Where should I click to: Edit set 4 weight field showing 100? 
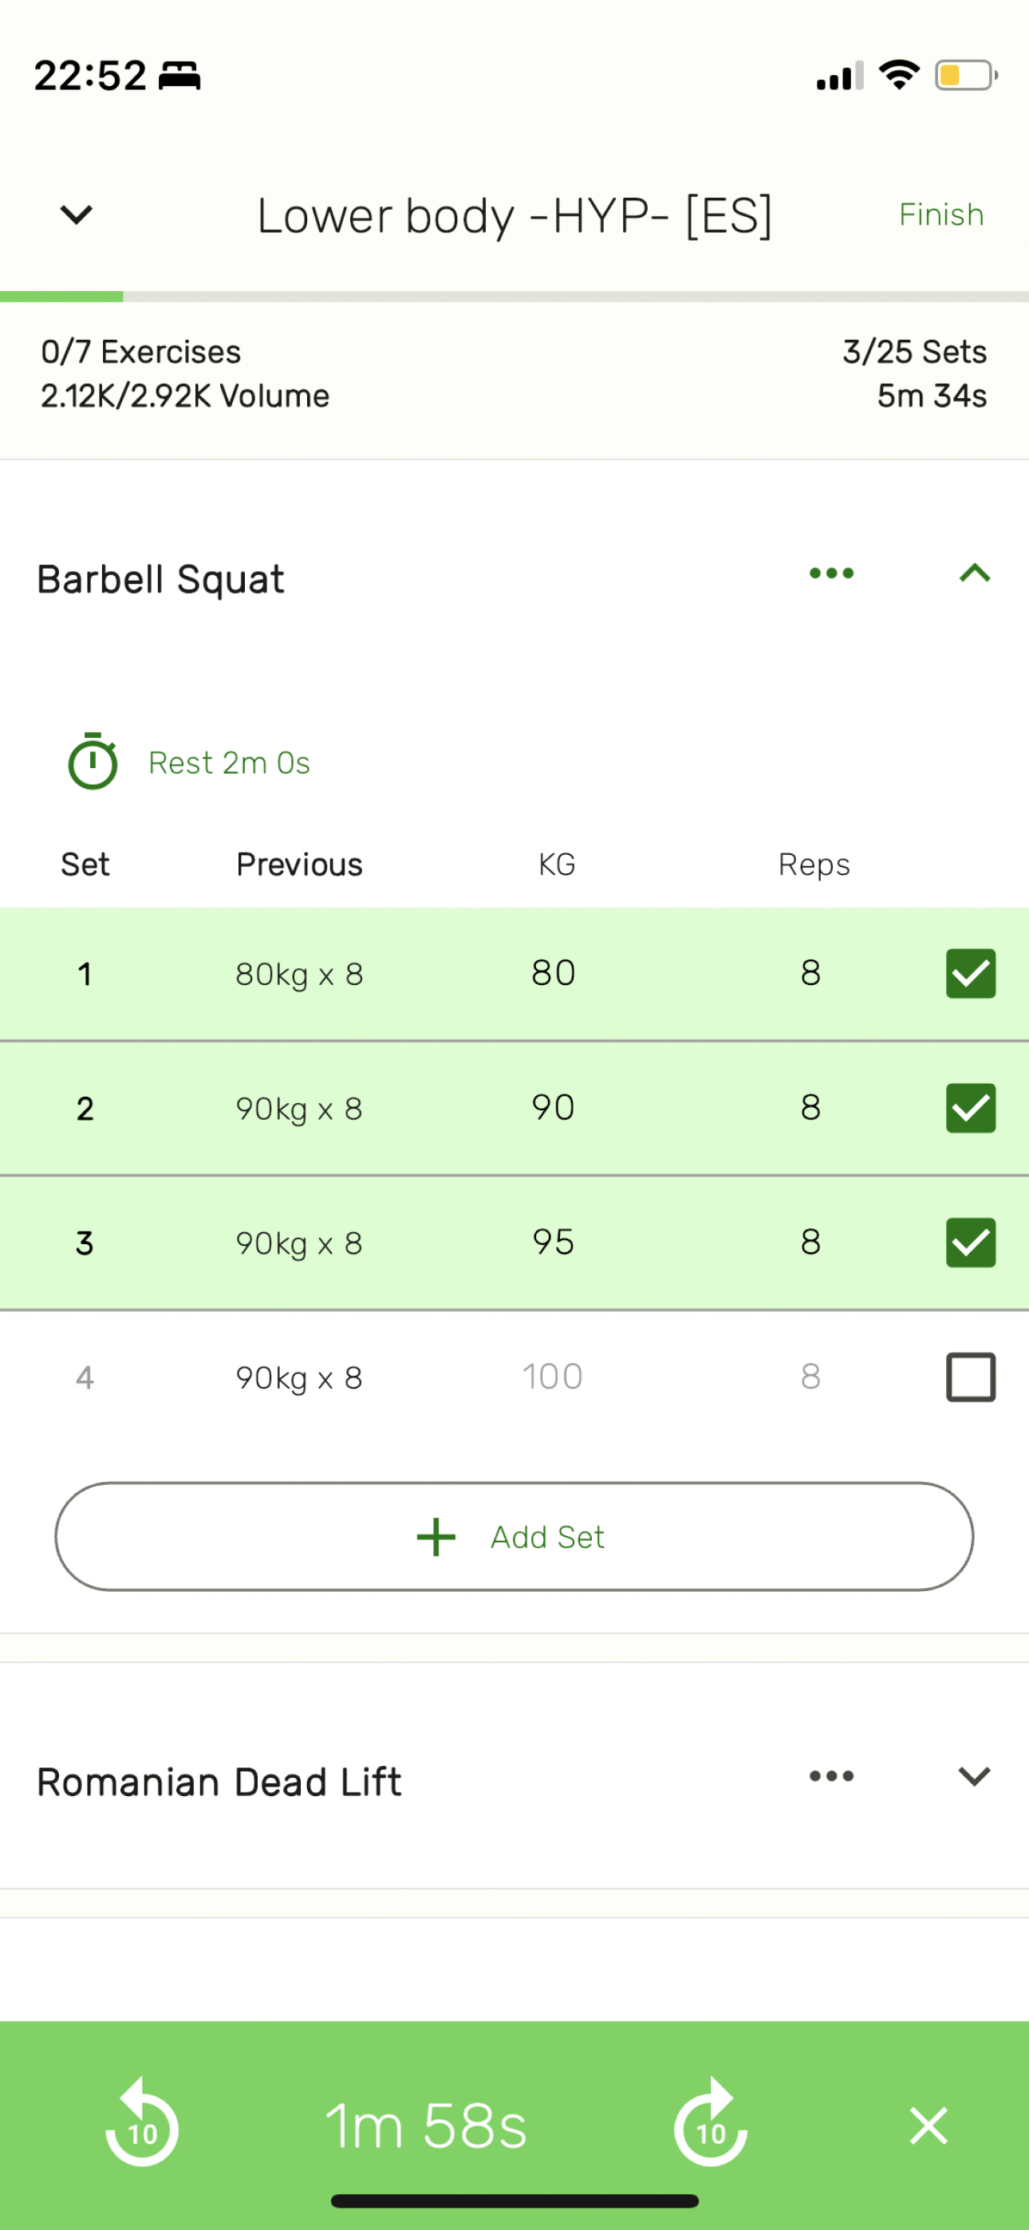tap(553, 1377)
